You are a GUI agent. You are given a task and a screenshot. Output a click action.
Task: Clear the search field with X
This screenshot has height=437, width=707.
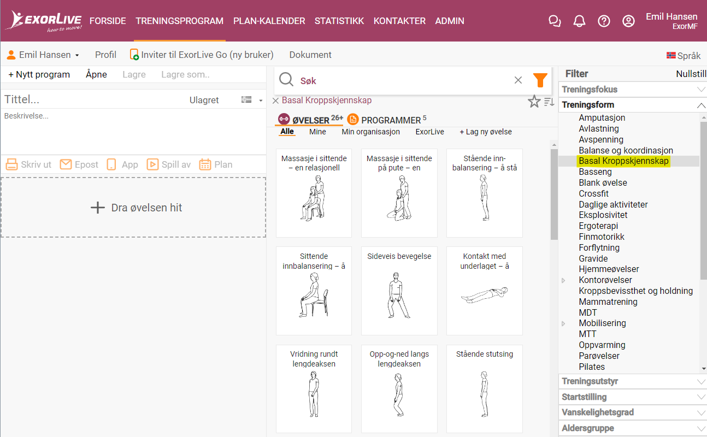(518, 80)
